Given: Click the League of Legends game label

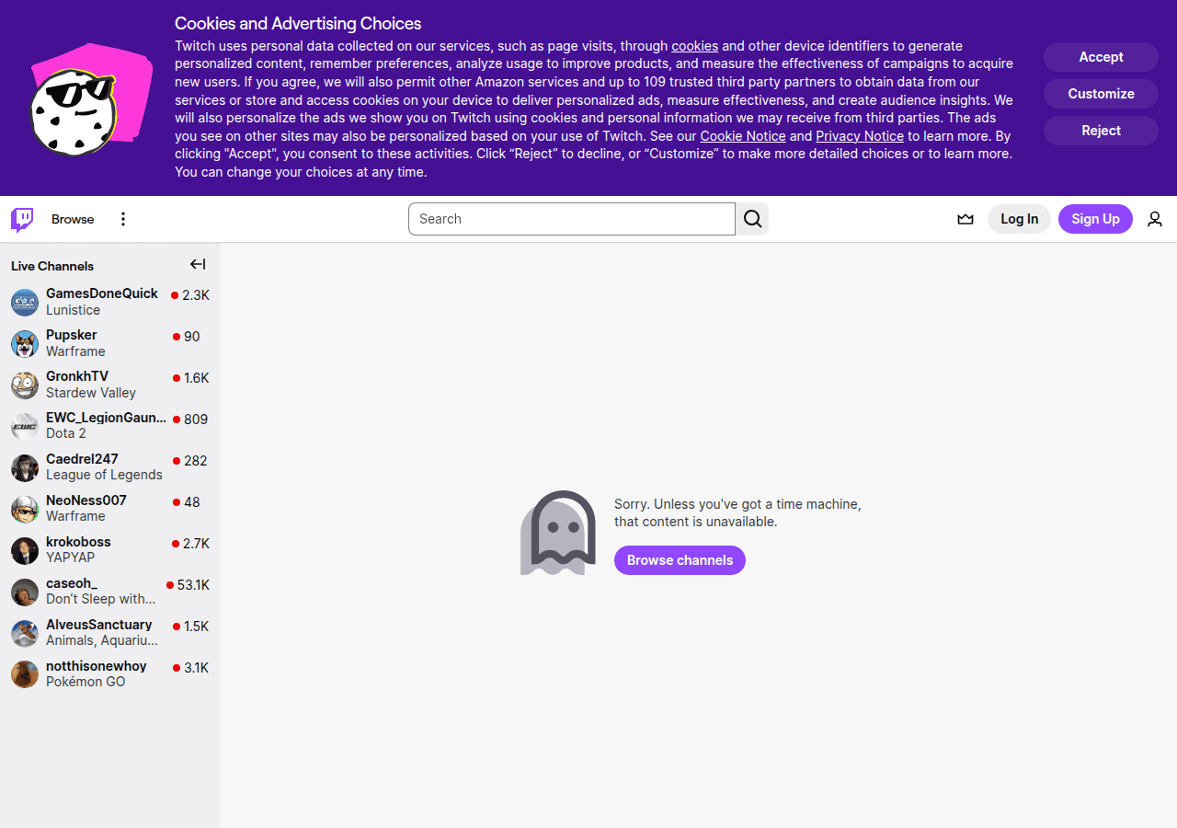Looking at the screenshot, I should [x=104, y=475].
